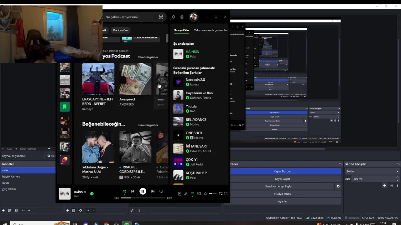
Task: Click Yayını Durdur in OBS
Action: [x=282, y=171]
